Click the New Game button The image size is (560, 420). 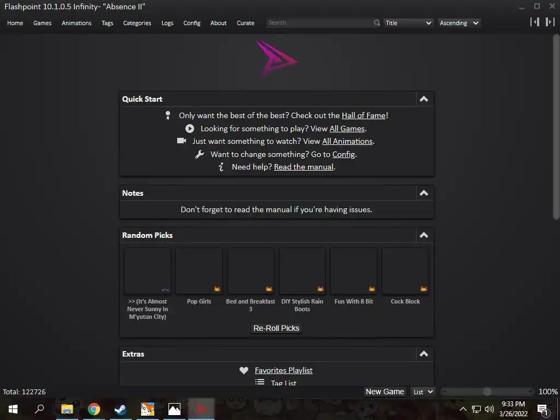pyautogui.click(x=384, y=392)
